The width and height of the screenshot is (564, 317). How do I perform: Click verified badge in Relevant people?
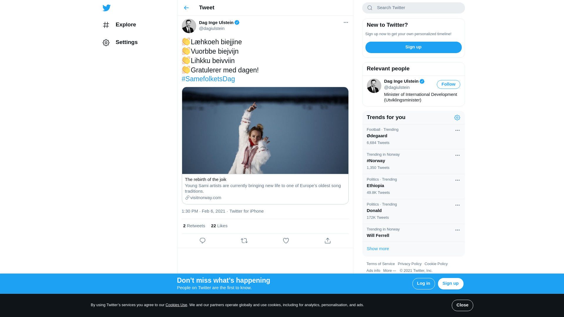pos(422,81)
